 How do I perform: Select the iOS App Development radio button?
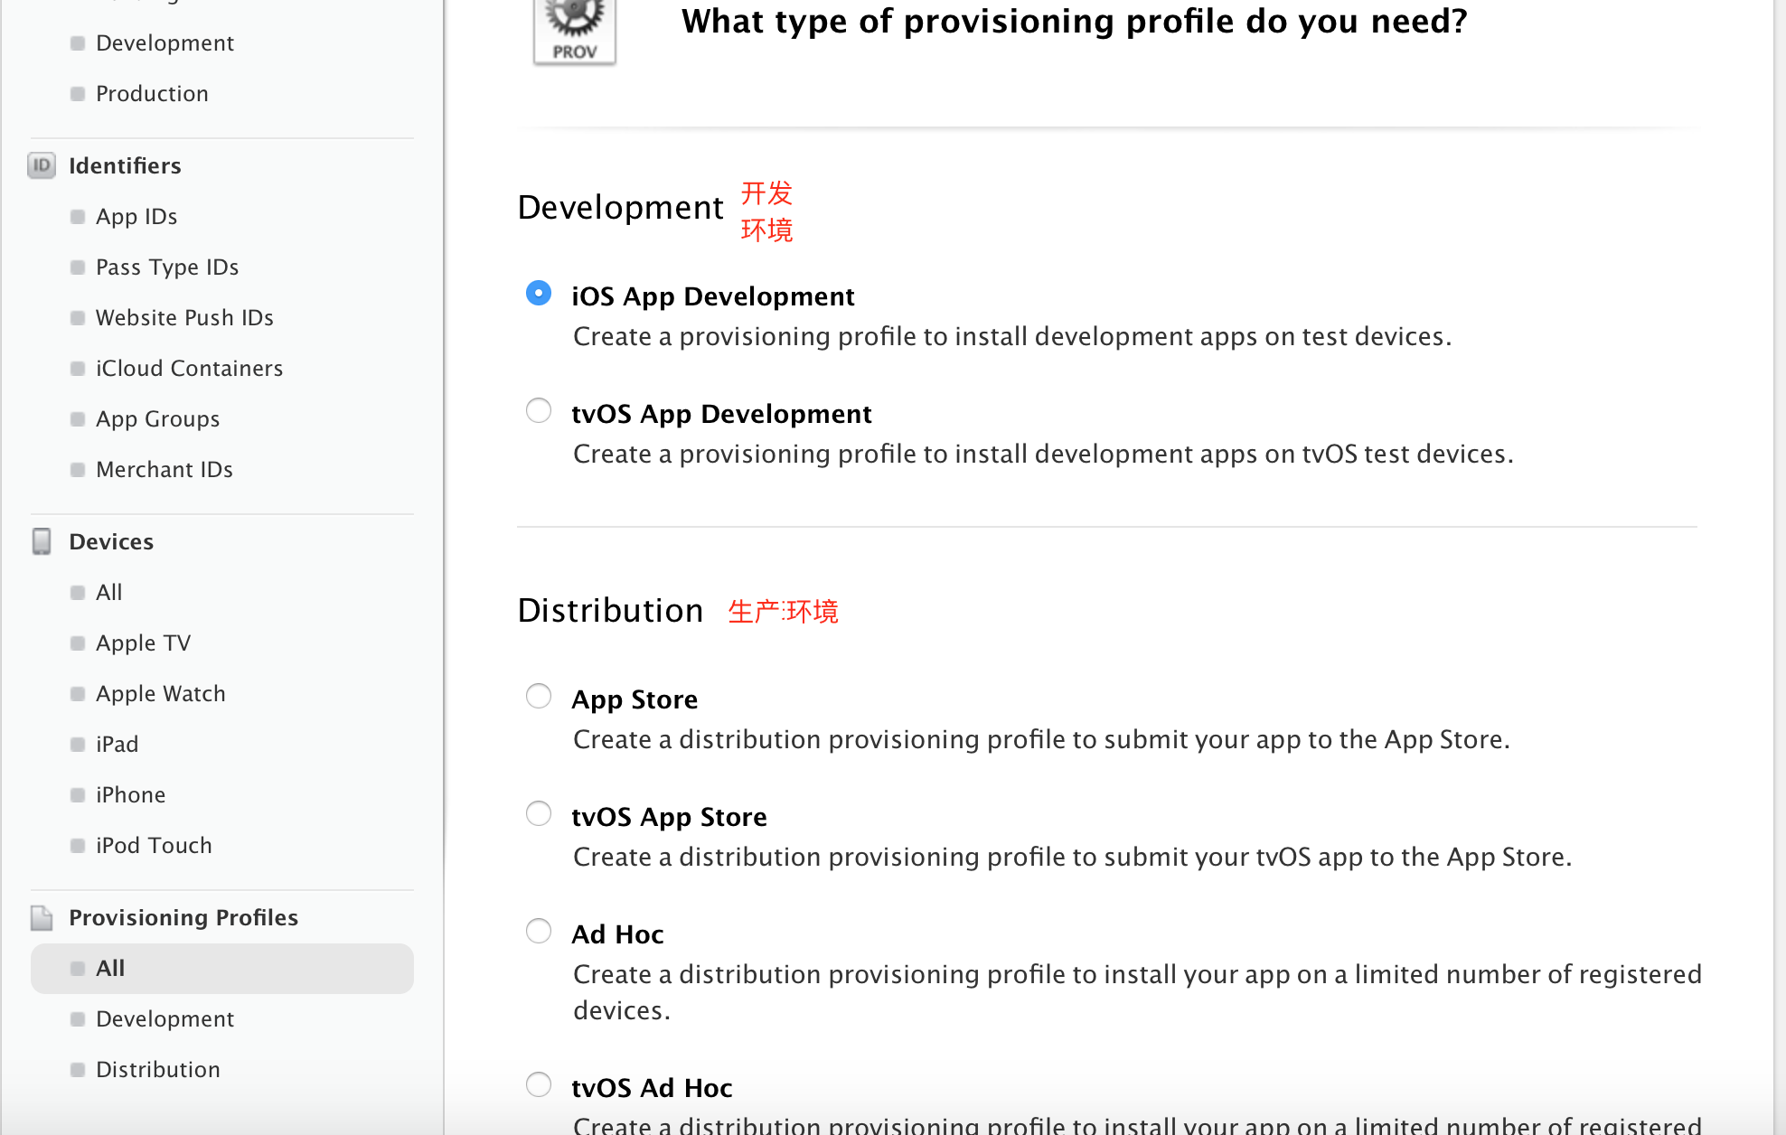tap(539, 293)
